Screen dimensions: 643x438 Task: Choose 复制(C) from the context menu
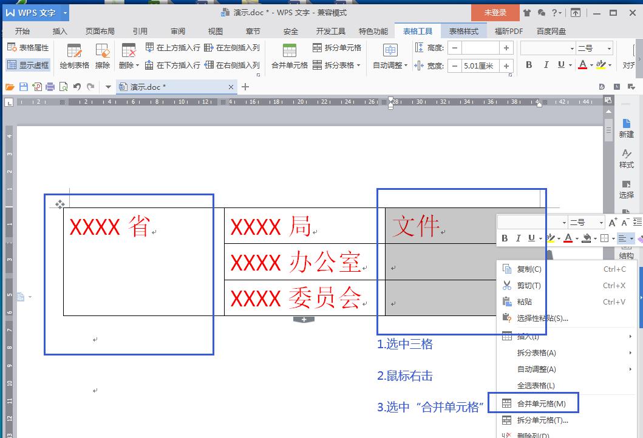tap(566, 269)
